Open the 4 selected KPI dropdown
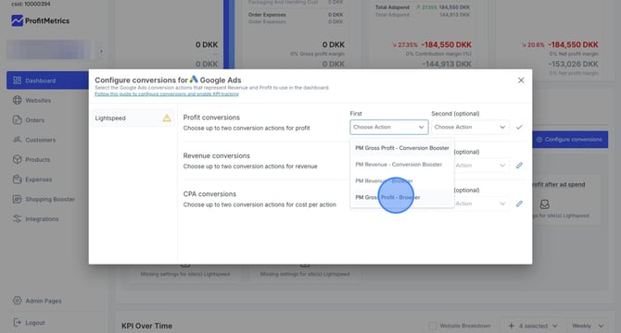Viewport: 621px width, 333px height. (533, 326)
